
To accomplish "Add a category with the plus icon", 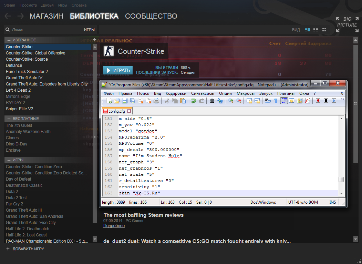I will (95, 40).
